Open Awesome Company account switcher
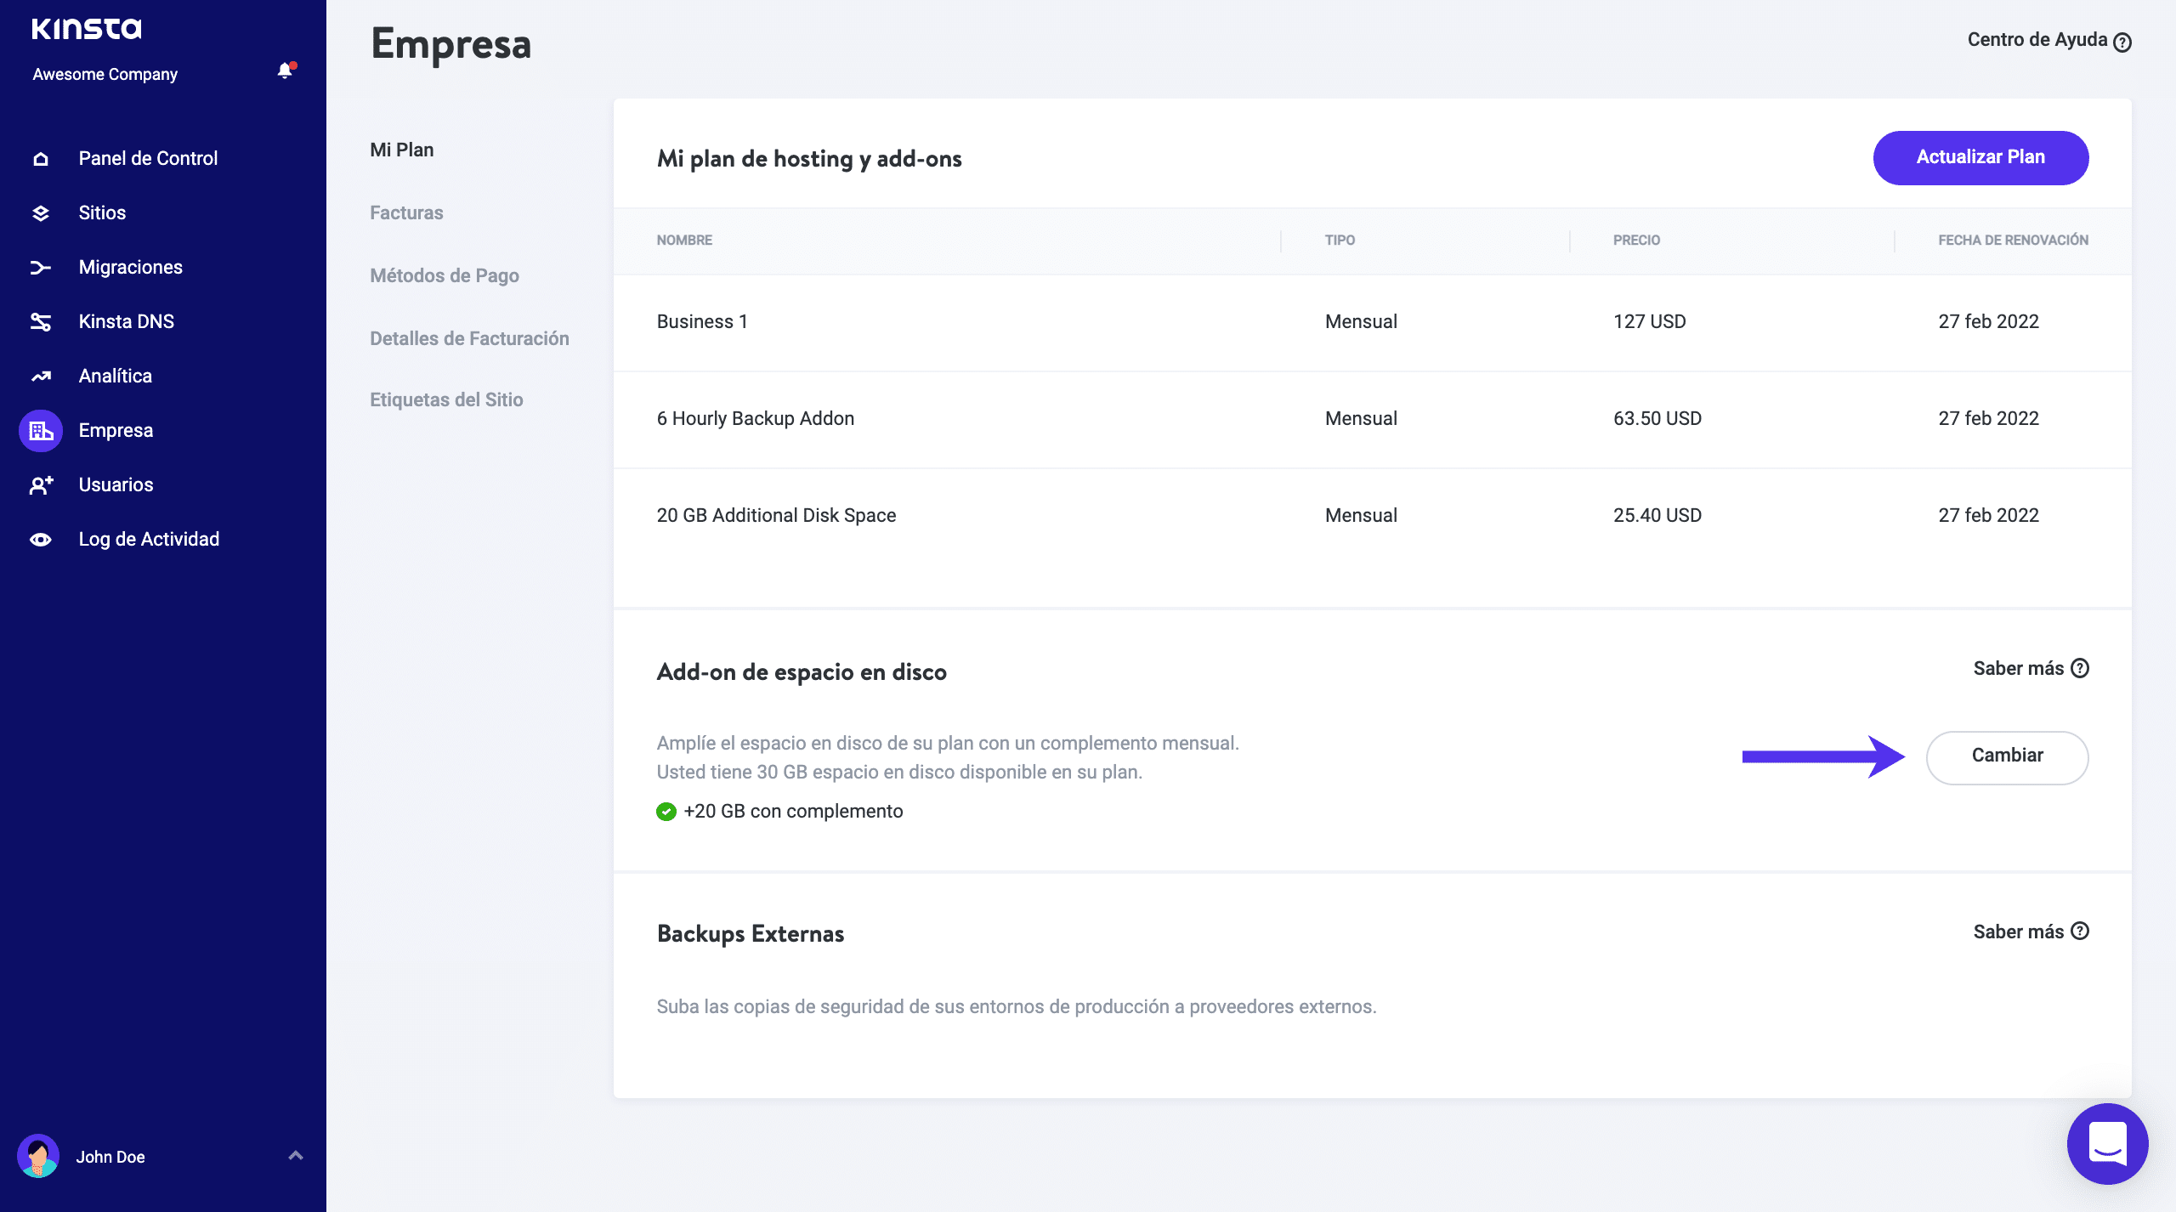 [105, 74]
